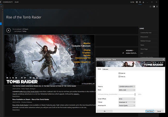168x117 pixels.
Task: Open Community Hub link
Action: click(x=146, y=33)
